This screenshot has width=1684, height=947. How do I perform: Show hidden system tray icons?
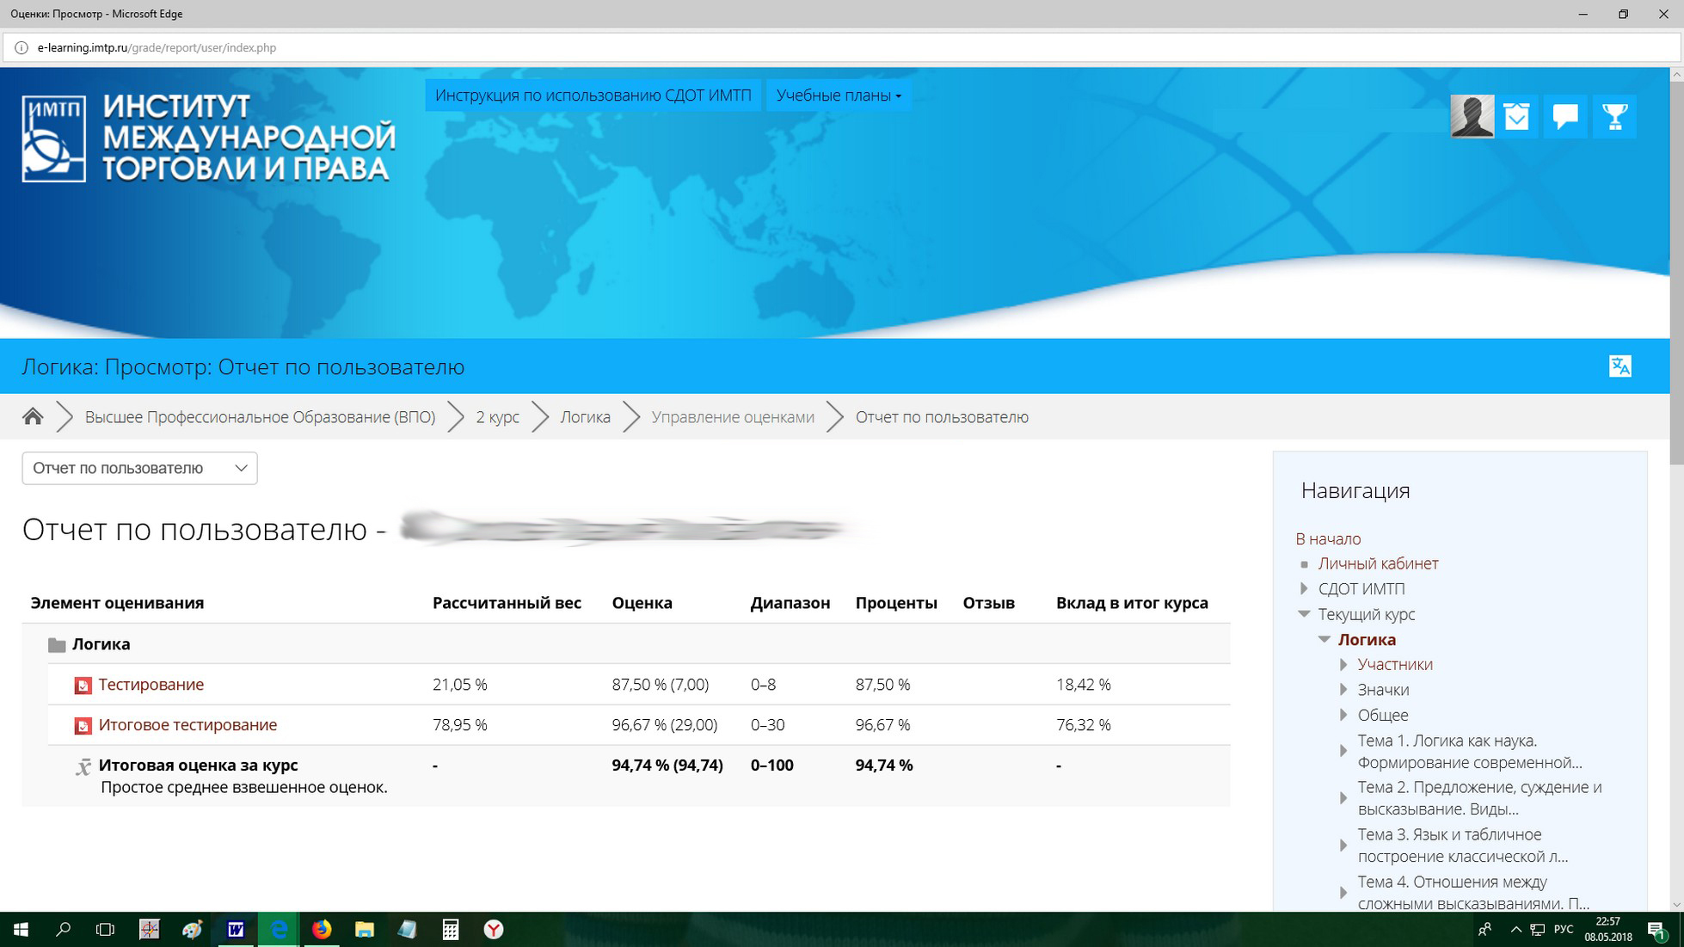click(x=1515, y=930)
